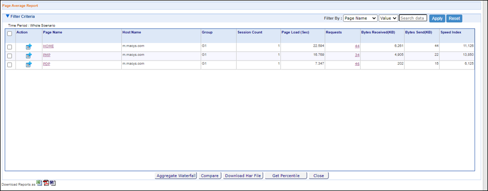Download the report as Word document
Screen dimensions: 488x191
coord(53,183)
